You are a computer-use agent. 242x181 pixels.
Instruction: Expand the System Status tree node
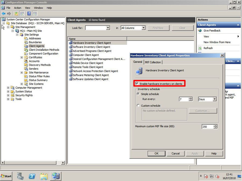pyautogui.click(x=8, y=91)
